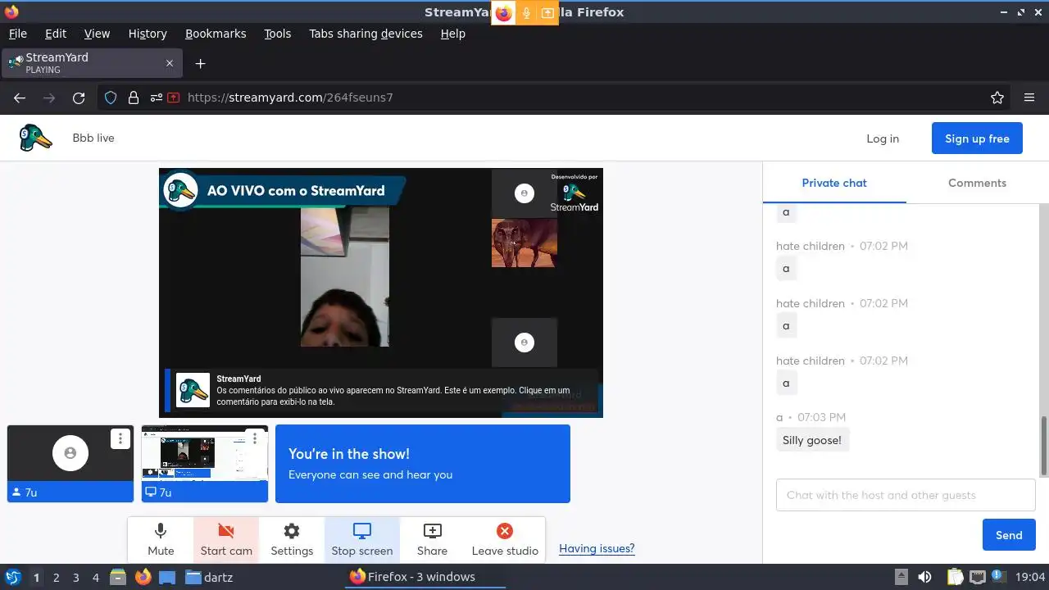This screenshot has width=1049, height=590.
Task: Open the Bookmarks menu
Action: pos(216,34)
